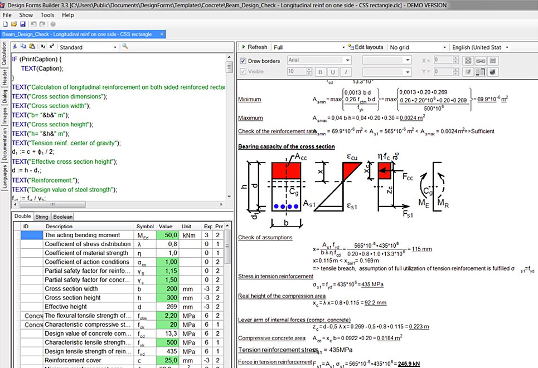The height and width of the screenshot is (368, 538).
Task: Click the chain link icon in layout toolbar
Action: click(481, 61)
